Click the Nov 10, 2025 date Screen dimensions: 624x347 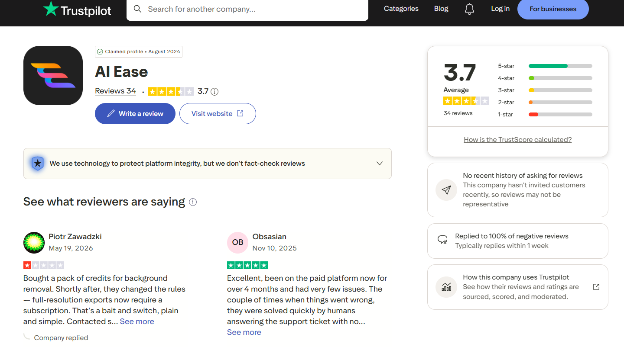click(275, 248)
